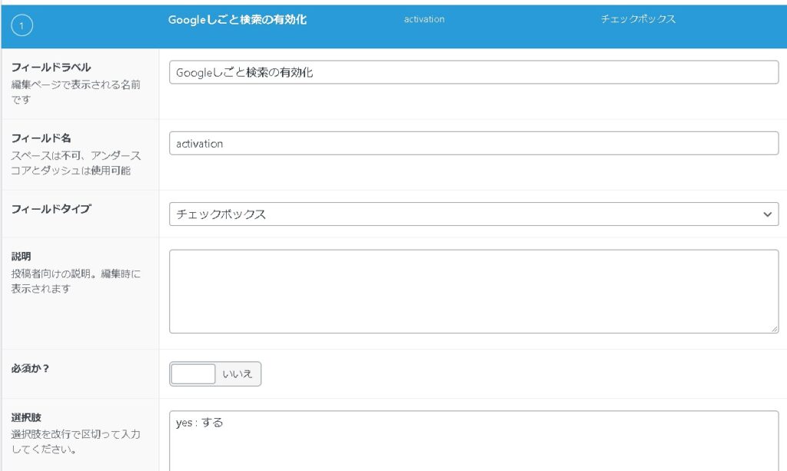
Task: Click the circled number 1 order icon
Action: tap(22, 27)
